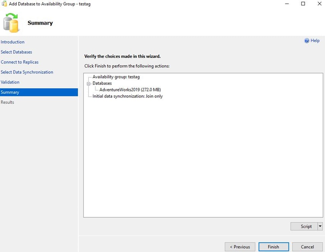Click the database wizard icon in header
Screen dimensions: 325x252
point(12,23)
